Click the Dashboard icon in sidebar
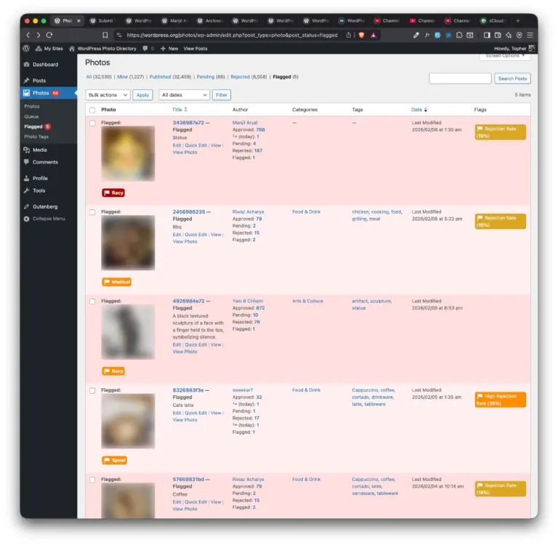The width and height of the screenshot is (558, 545). click(27, 65)
